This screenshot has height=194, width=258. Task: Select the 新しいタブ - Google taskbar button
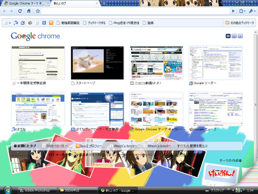coord(118,190)
